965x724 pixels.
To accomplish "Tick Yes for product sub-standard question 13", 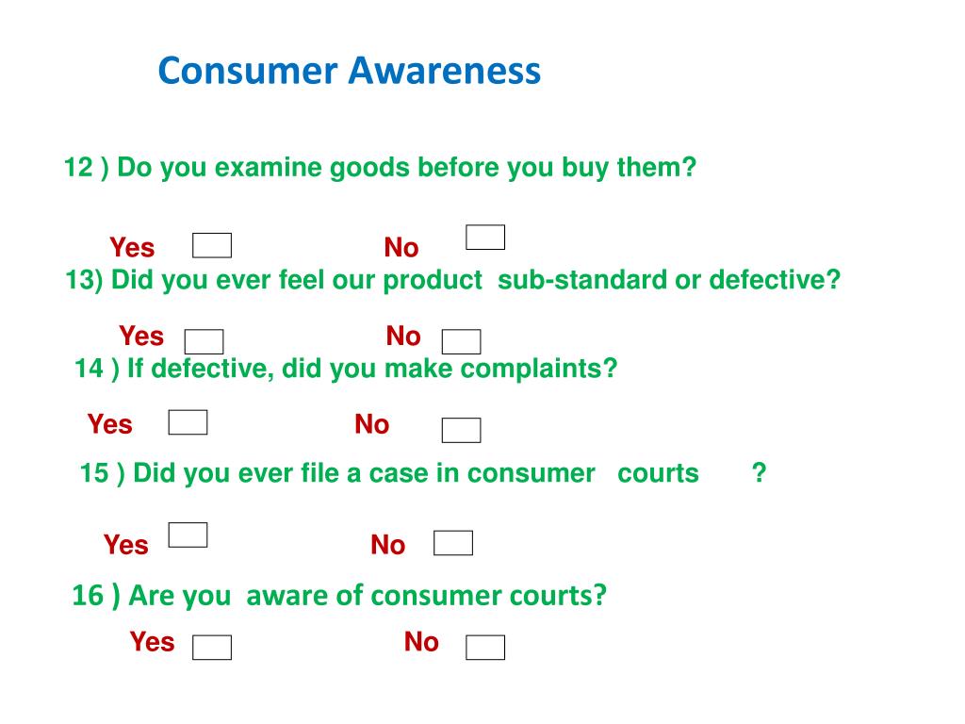I will tap(204, 341).
